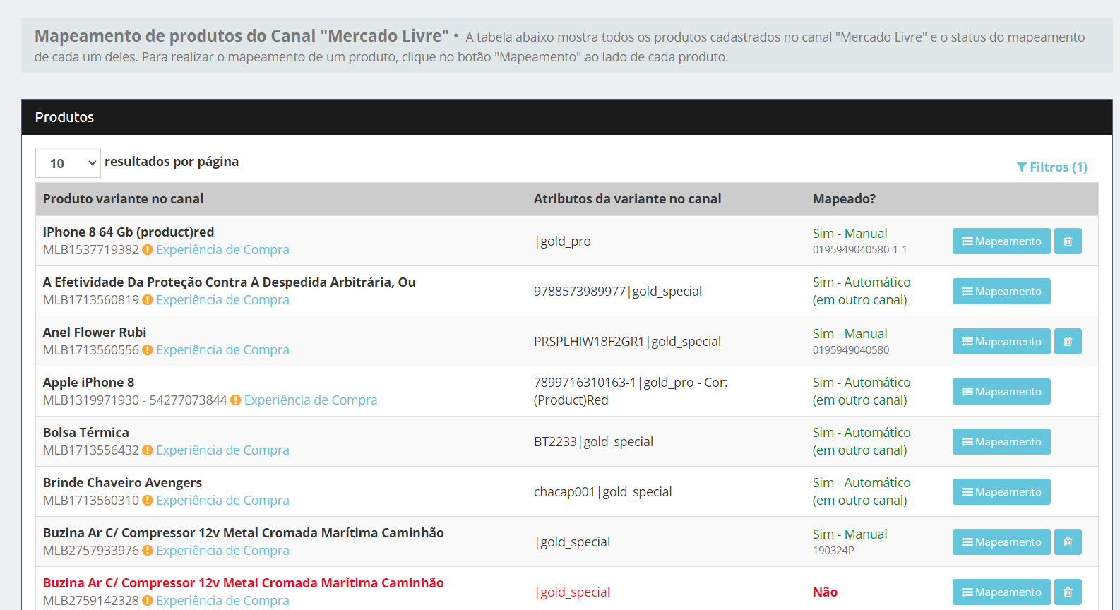Open Mapeamento for Anel Flower Rubi
This screenshot has height=610, width=1120.
coord(1001,342)
